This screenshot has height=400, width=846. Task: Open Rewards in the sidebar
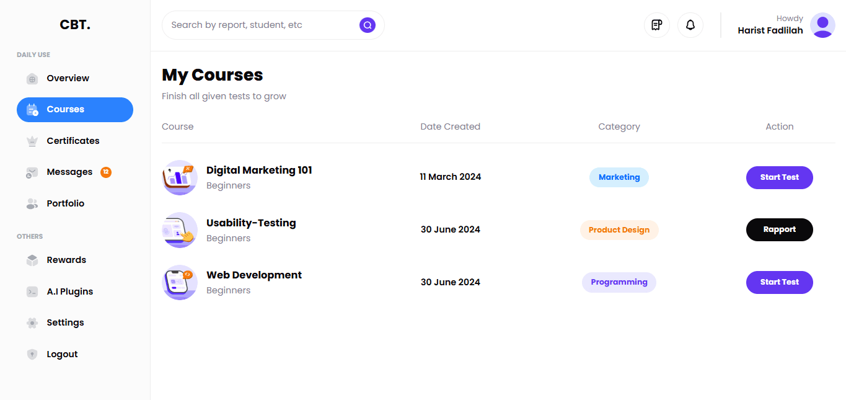66,260
